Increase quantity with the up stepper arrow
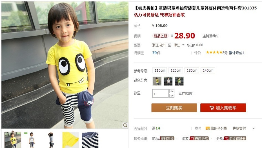Image resolution: width=262 pixels, height=148 pixels. (172, 91)
